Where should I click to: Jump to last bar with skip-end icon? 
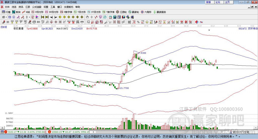(47, 17)
